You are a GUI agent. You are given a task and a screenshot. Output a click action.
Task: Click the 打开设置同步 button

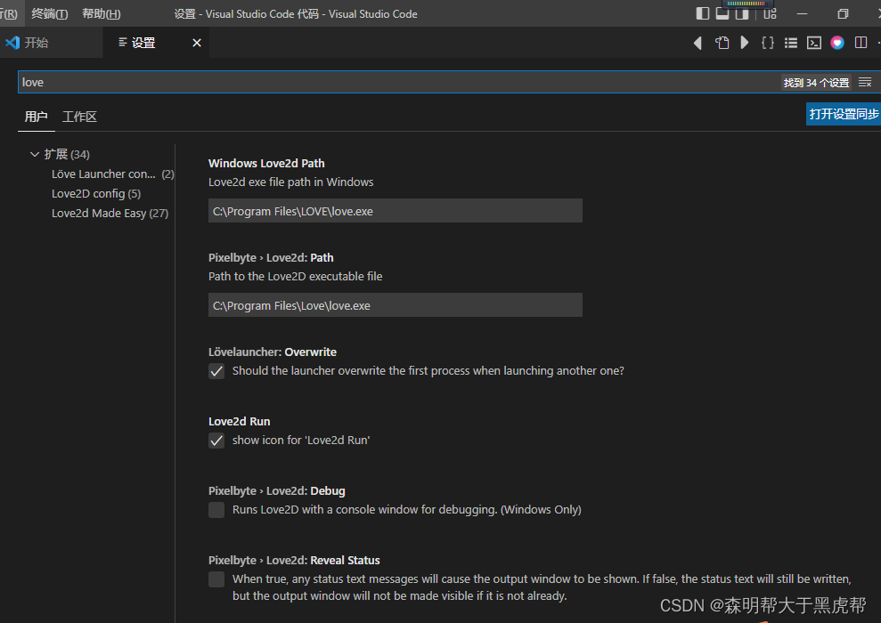tap(843, 114)
